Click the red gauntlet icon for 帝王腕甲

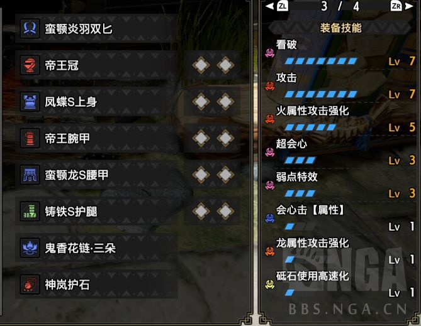tap(30, 138)
